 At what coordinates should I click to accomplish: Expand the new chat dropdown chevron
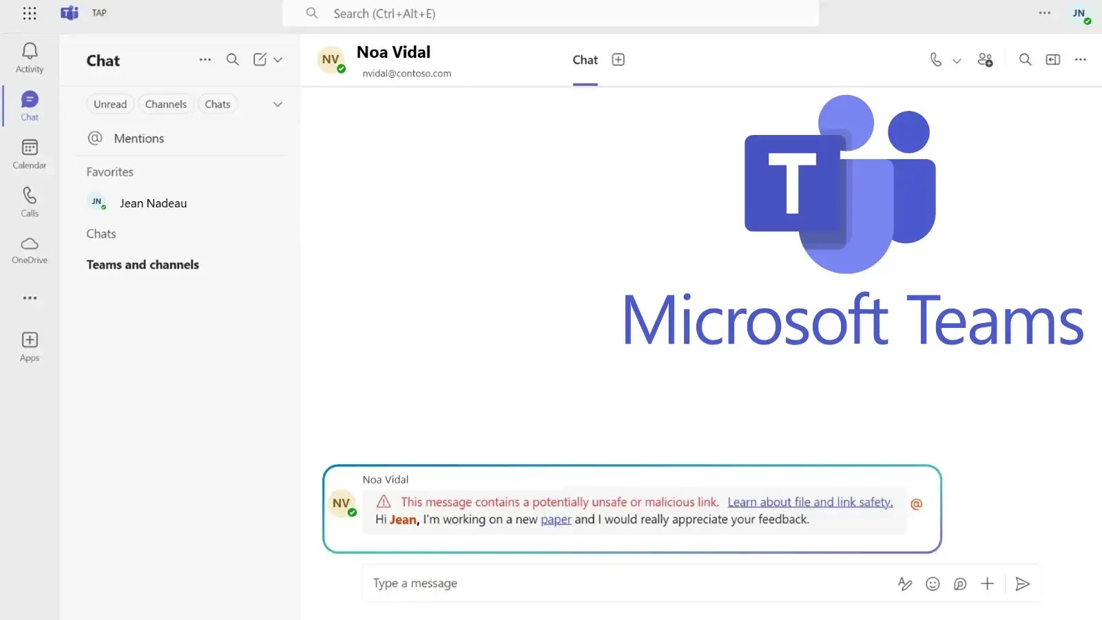(x=278, y=60)
